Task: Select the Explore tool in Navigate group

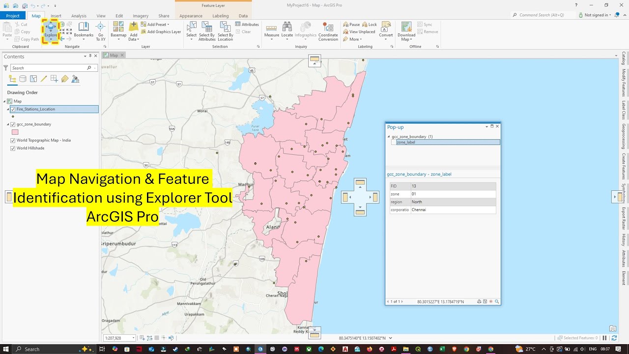Action: 51,30
